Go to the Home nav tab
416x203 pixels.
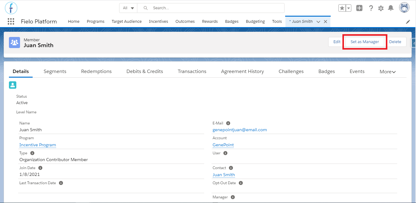pyautogui.click(x=74, y=22)
